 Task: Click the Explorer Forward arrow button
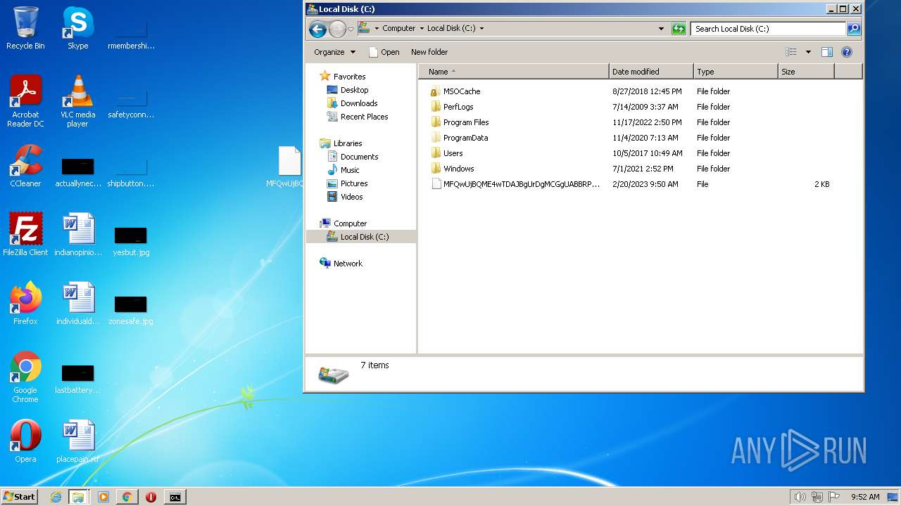[x=337, y=29]
